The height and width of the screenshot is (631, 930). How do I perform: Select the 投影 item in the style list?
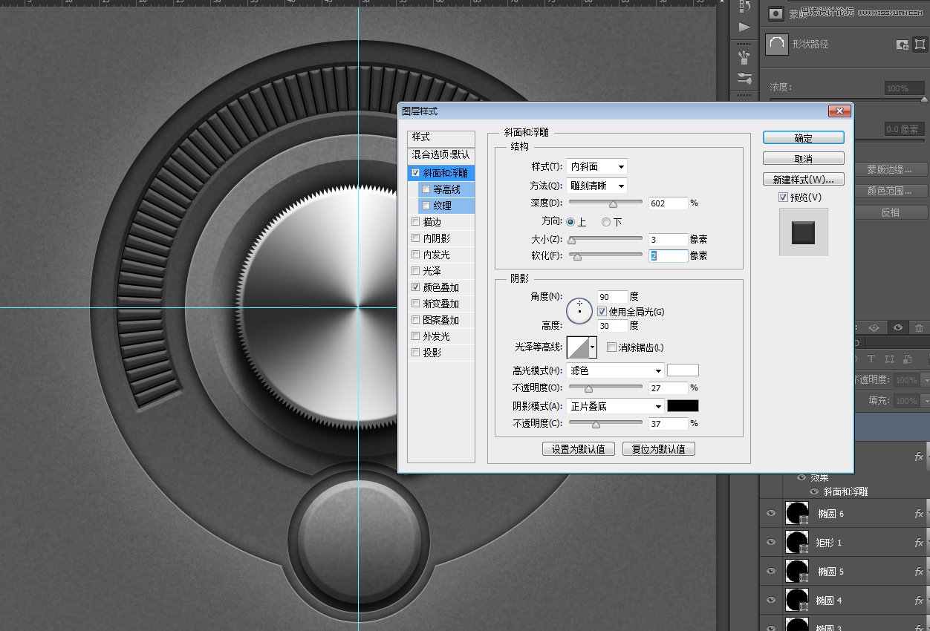pyautogui.click(x=430, y=352)
